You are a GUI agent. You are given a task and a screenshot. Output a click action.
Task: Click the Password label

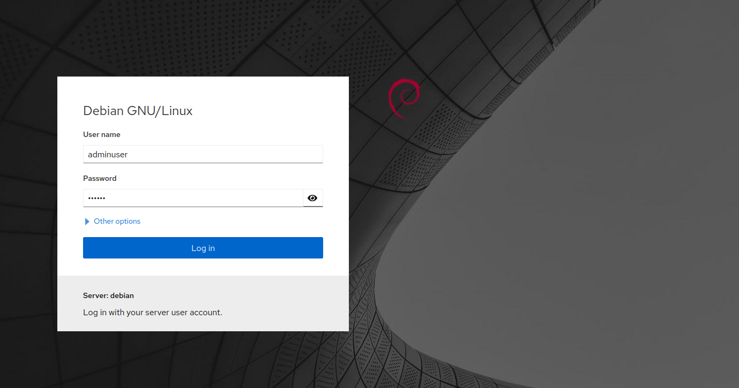100,178
